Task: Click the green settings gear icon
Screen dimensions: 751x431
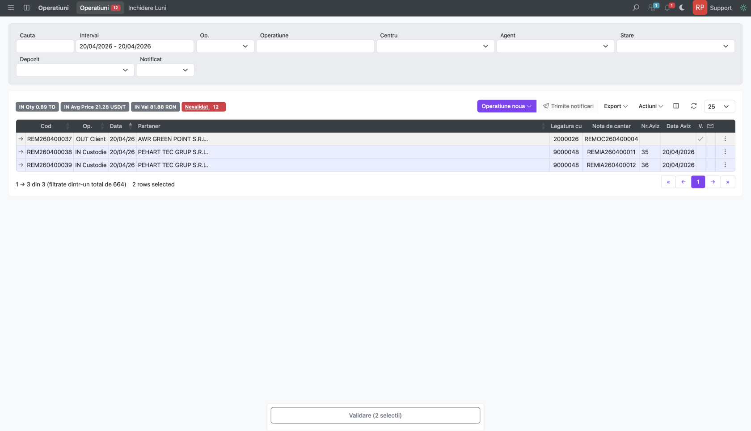Action: [x=743, y=8]
